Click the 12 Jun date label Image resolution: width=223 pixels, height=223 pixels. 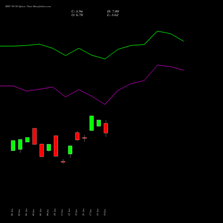[x=69, y=212]
